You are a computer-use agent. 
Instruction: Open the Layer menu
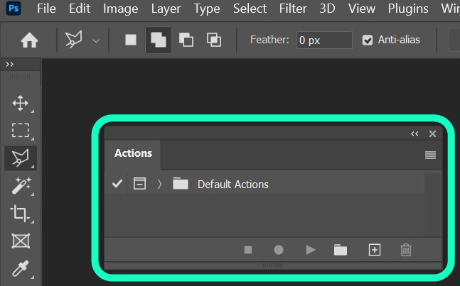[166, 9]
